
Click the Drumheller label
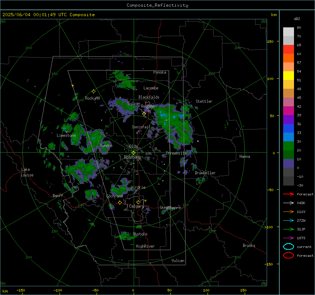pyautogui.click(x=205, y=173)
